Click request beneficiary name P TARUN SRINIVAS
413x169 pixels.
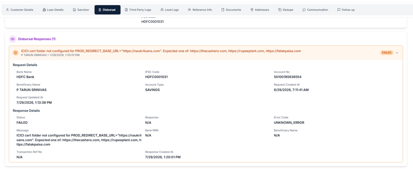[31, 90]
